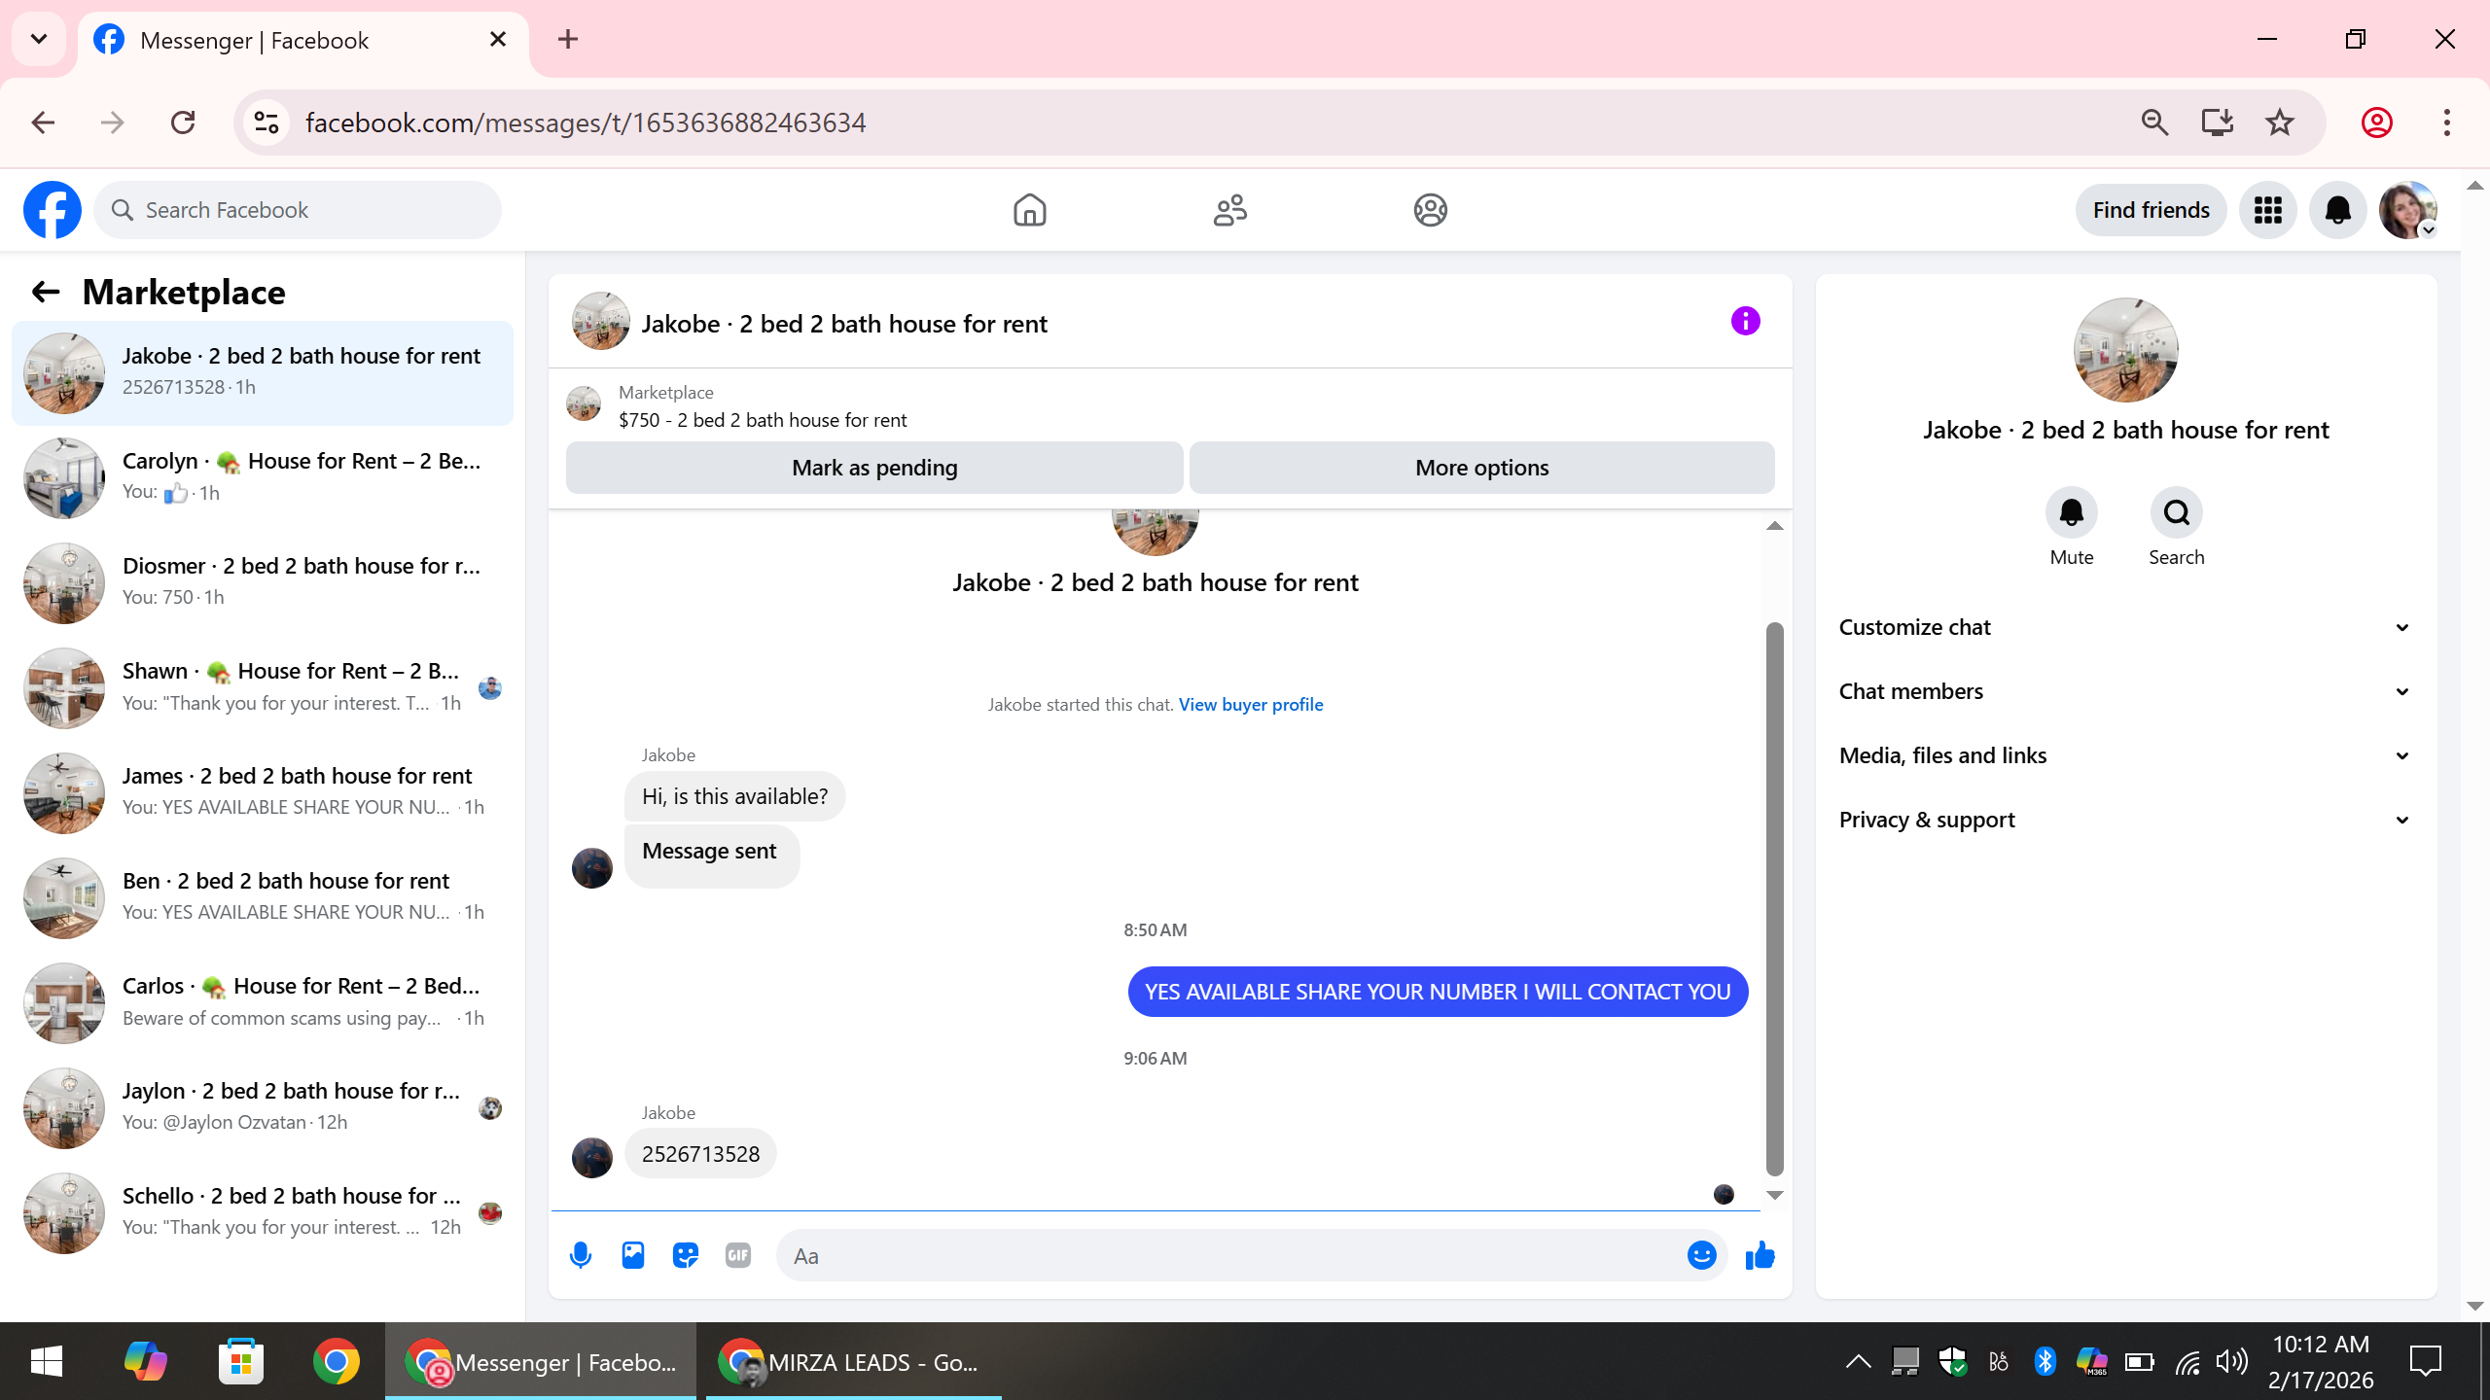Open Chrome zoom magnifier in address bar
This screenshot has width=2490, height=1400.
click(2154, 122)
